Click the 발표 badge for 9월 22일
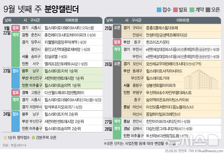This screenshot has height=154, width=224. (15, 28)
